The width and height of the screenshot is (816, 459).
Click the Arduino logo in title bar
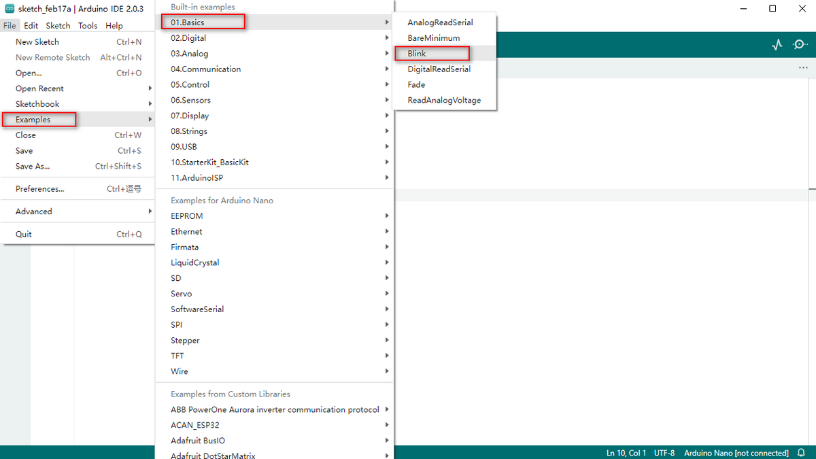pos(10,8)
